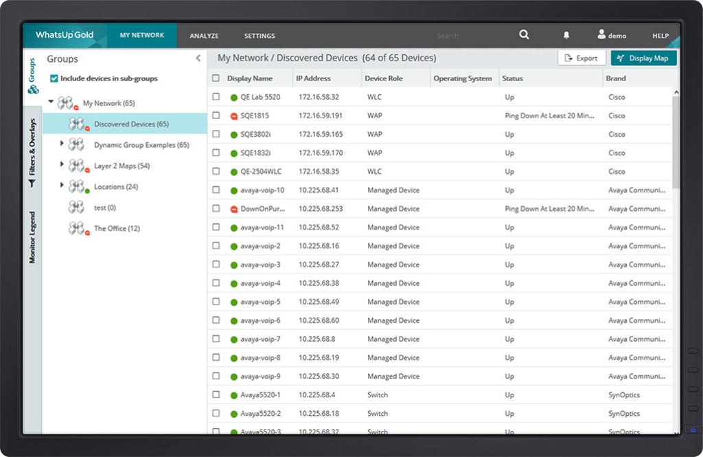
Task: Click the Discovered Devices group icon
Action: click(x=77, y=124)
